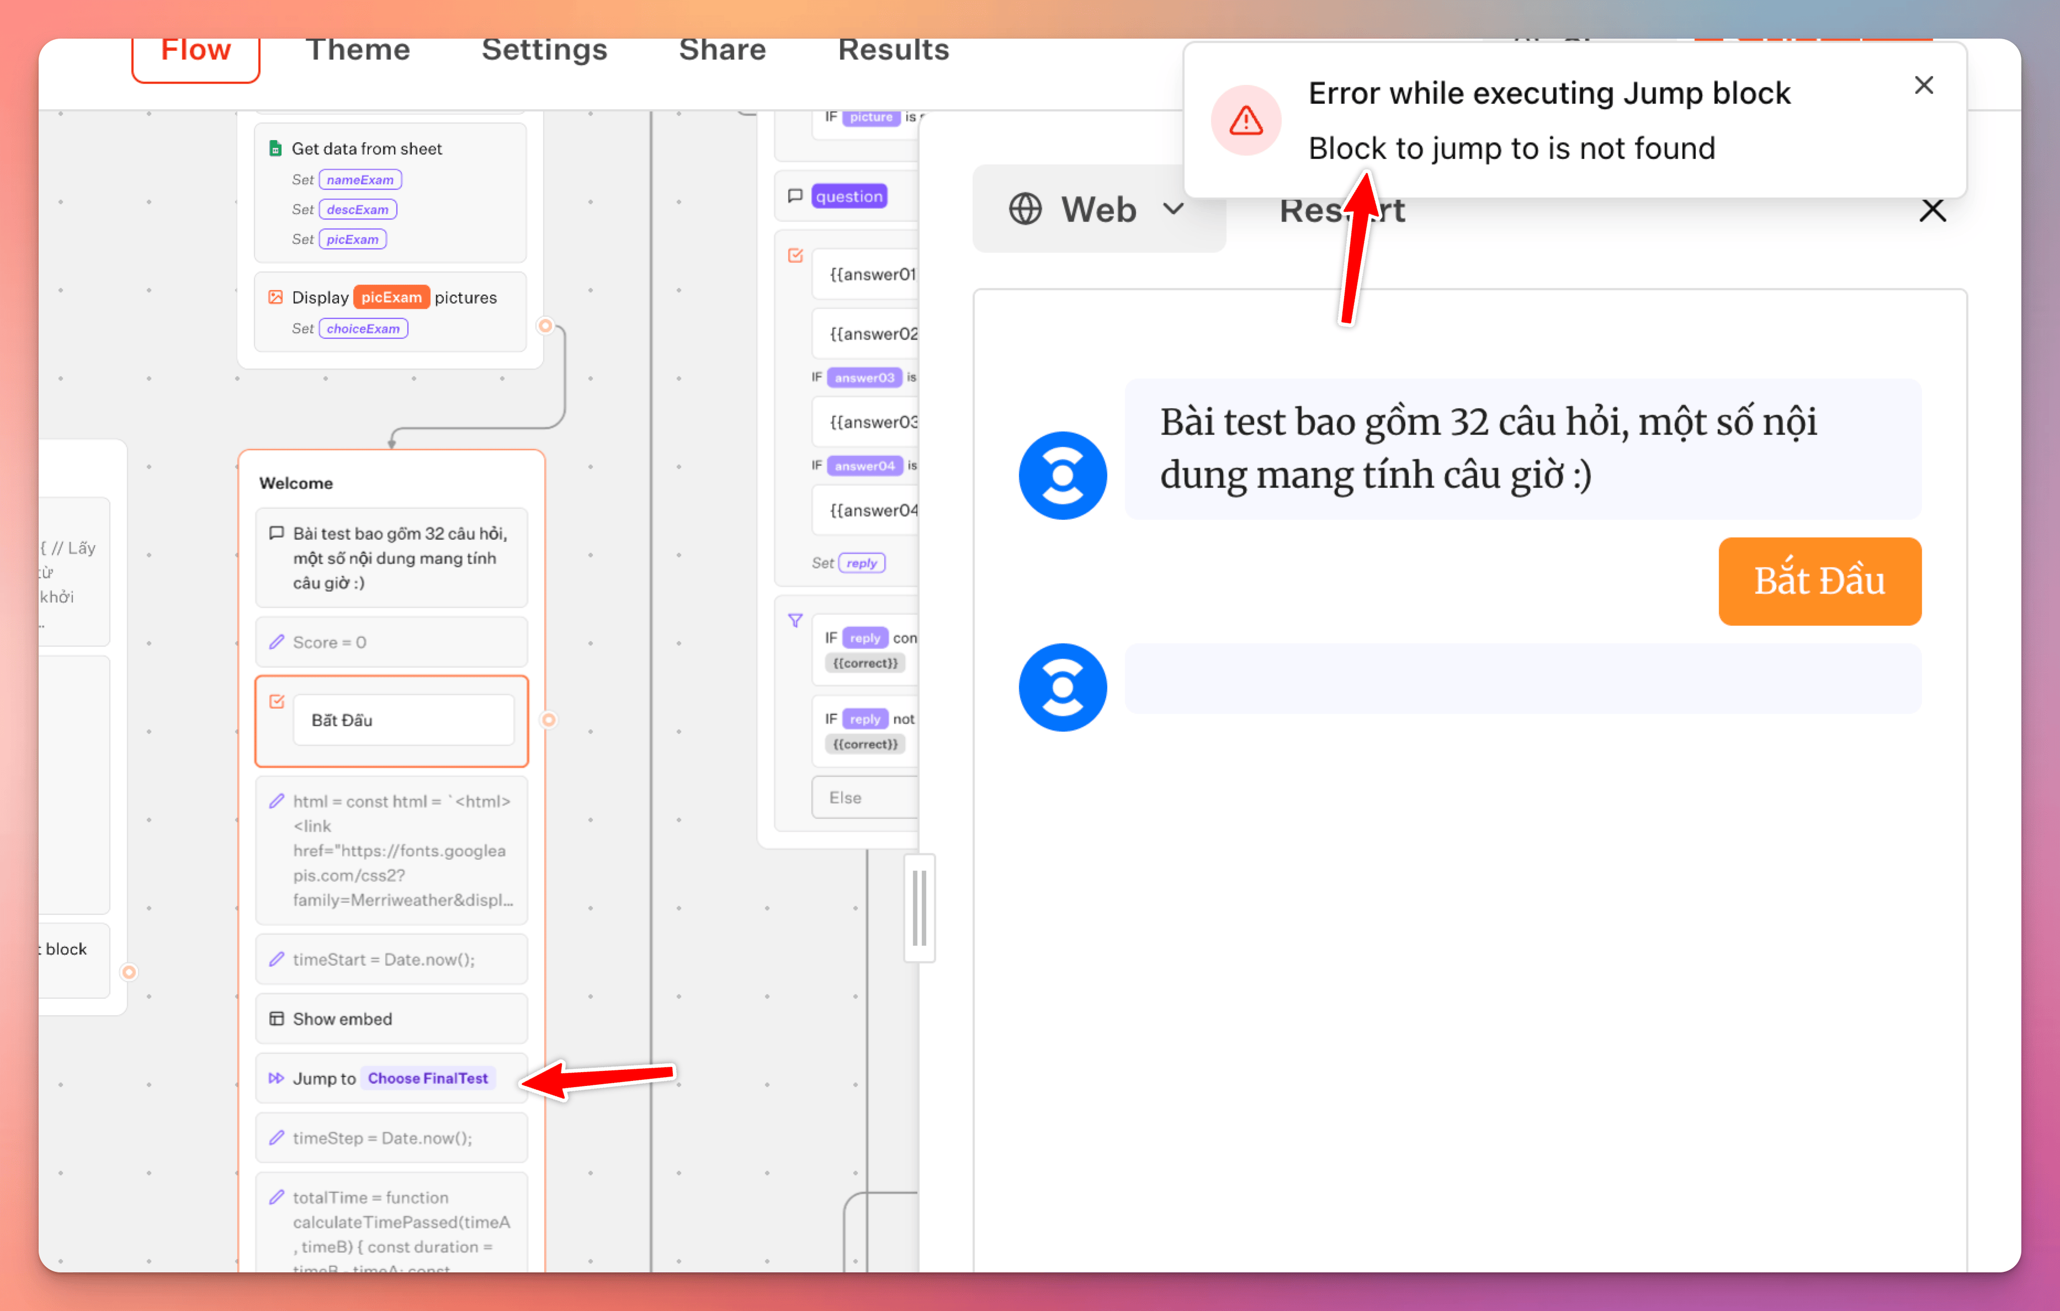Select the Get data from sheet block
2060x1311 pixels.
[390, 193]
